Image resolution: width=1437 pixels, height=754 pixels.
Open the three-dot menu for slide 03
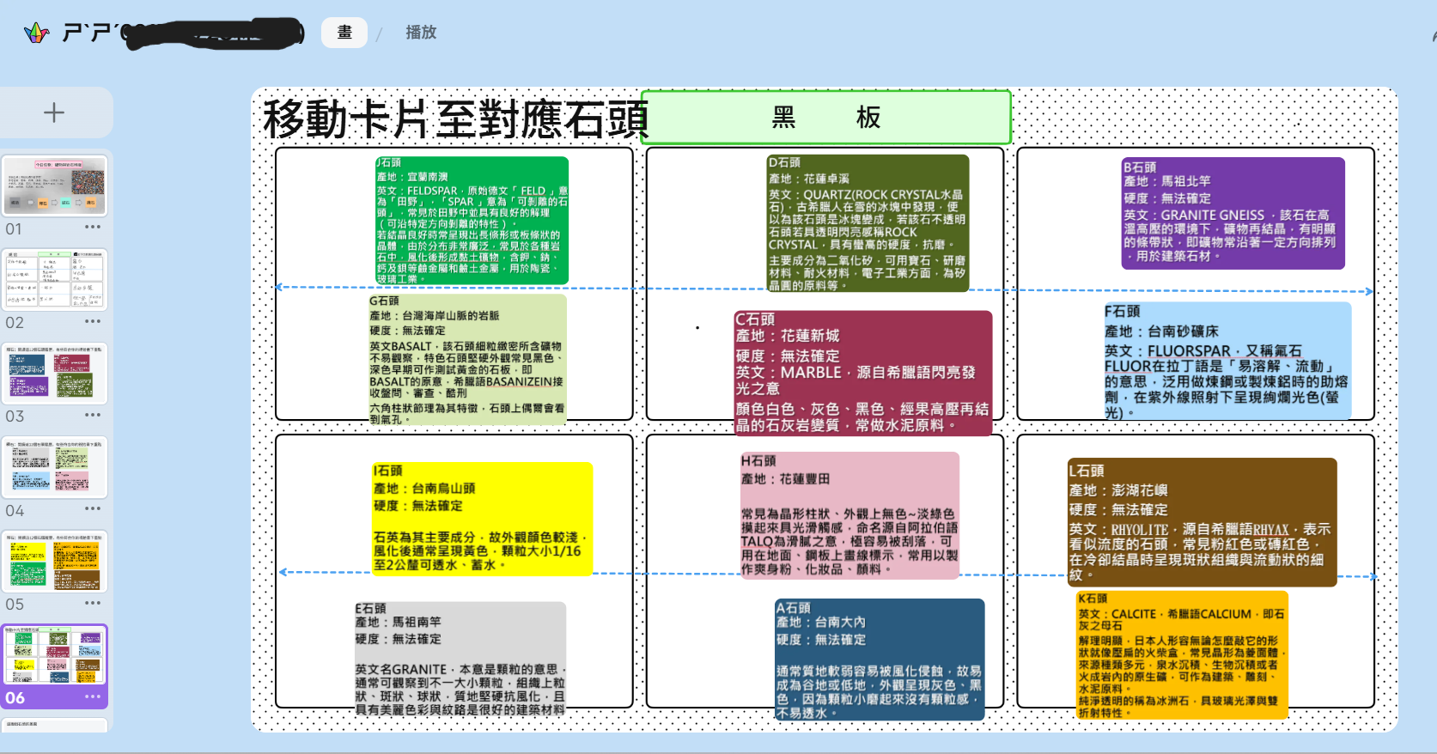click(x=93, y=415)
